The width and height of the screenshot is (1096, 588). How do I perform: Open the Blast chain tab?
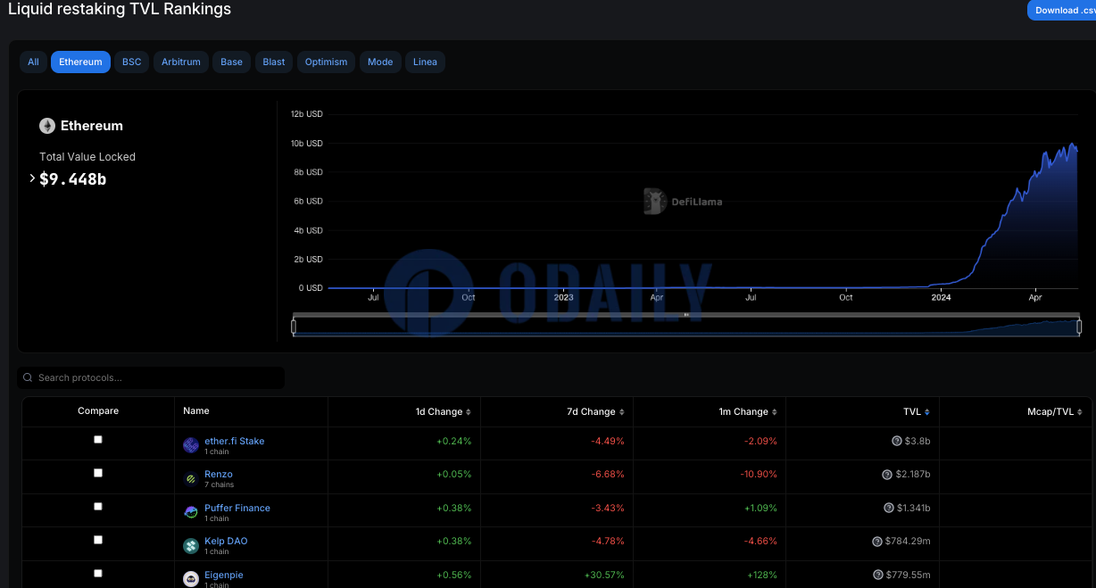(x=274, y=62)
